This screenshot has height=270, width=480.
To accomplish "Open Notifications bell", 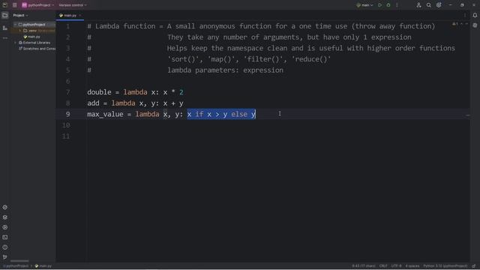I will coord(475,15).
